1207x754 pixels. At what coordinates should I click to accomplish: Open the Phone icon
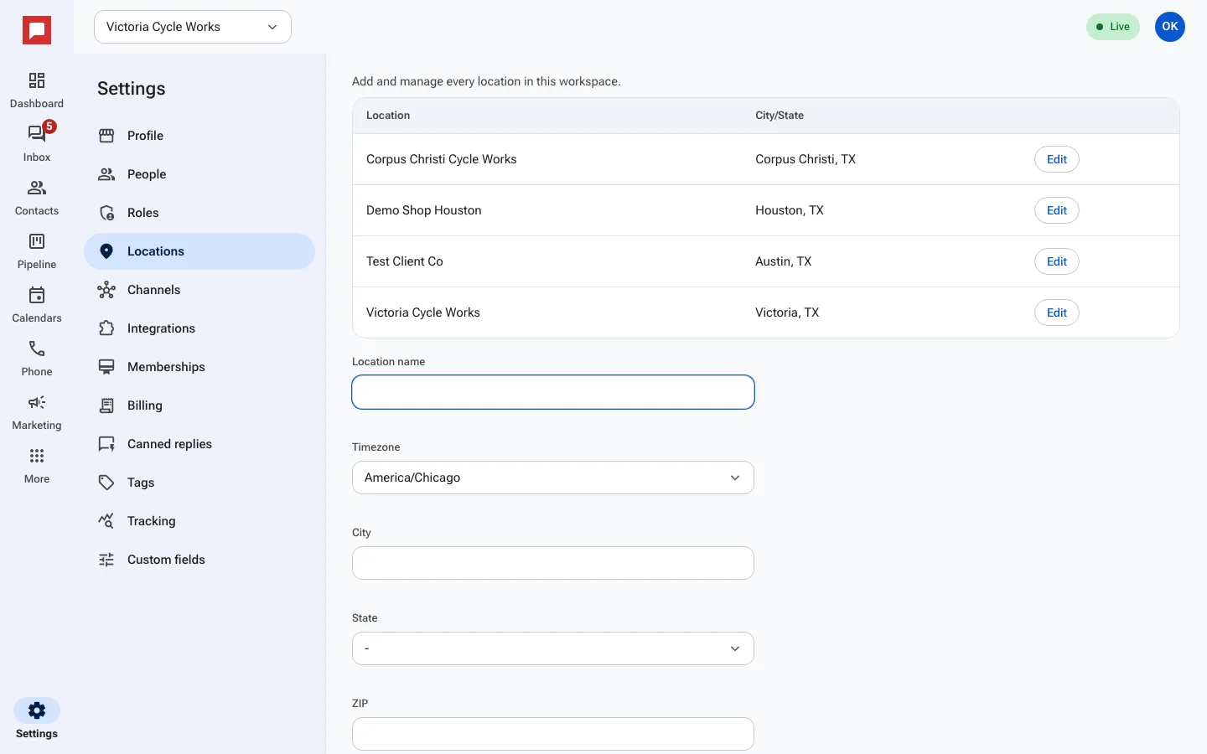tap(37, 349)
